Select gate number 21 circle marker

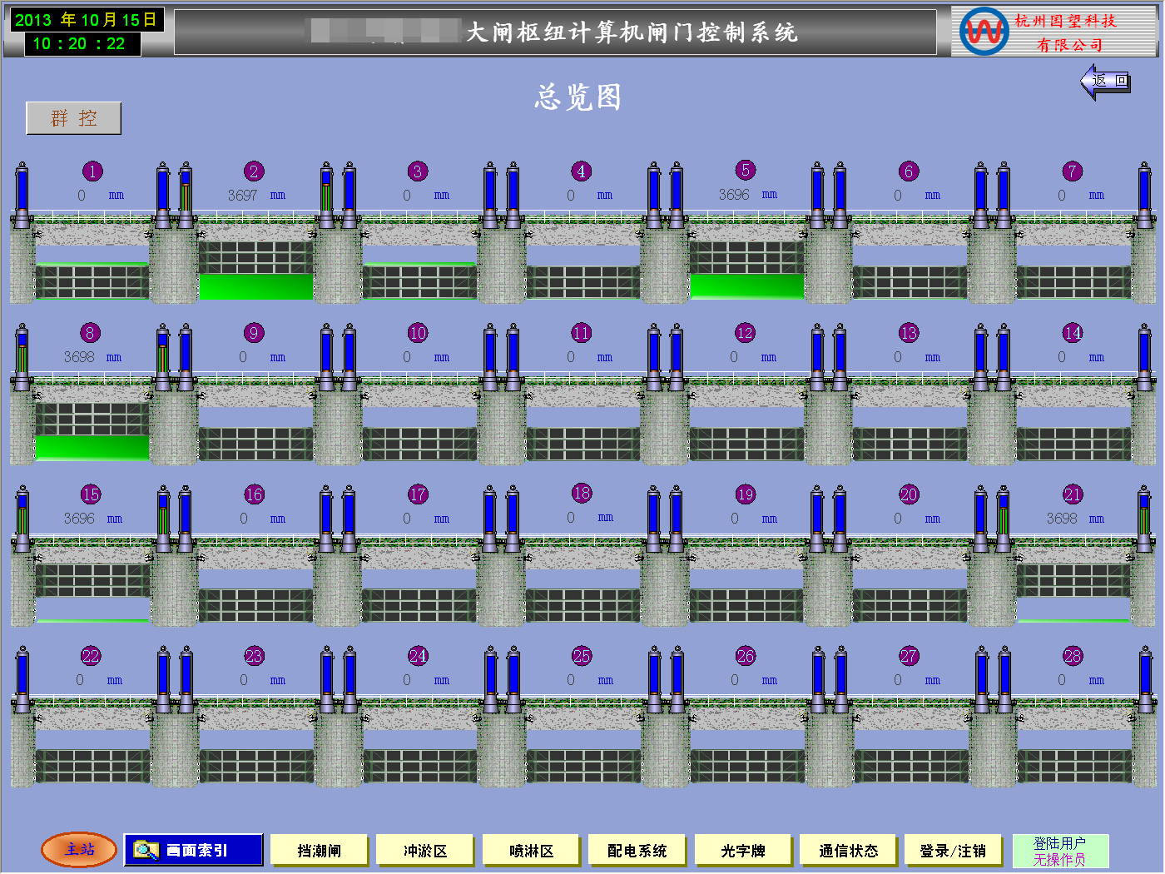pos(1073,494)
